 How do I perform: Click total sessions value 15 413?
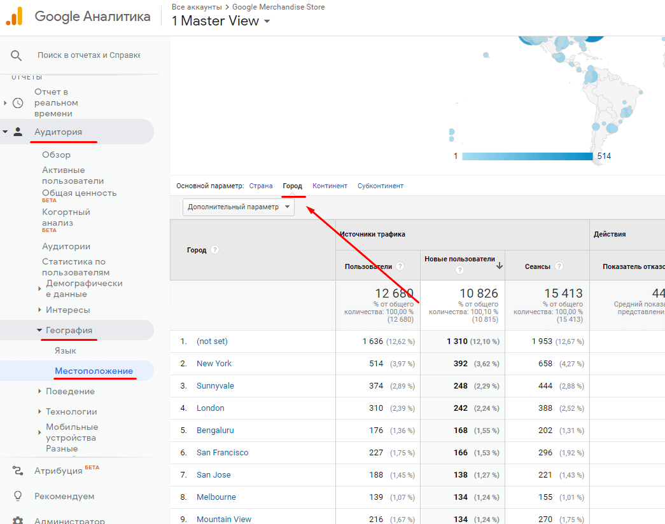point(563,293)
